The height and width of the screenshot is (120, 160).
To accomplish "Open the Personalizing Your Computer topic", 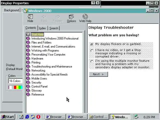I will pyautogui.click(x=48, y=54).
